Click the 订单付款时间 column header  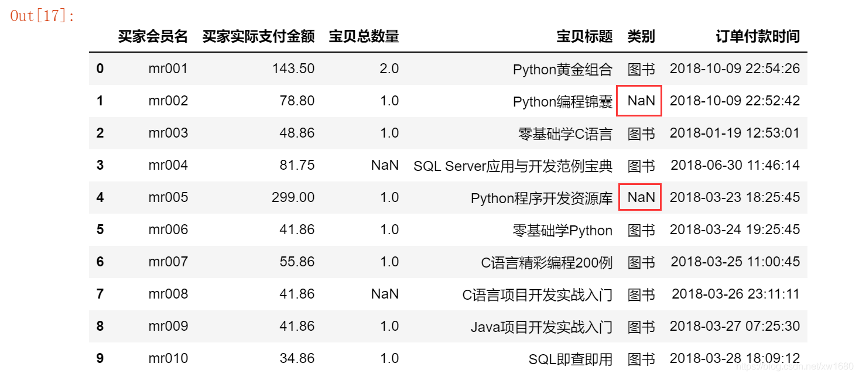point(758,36)
